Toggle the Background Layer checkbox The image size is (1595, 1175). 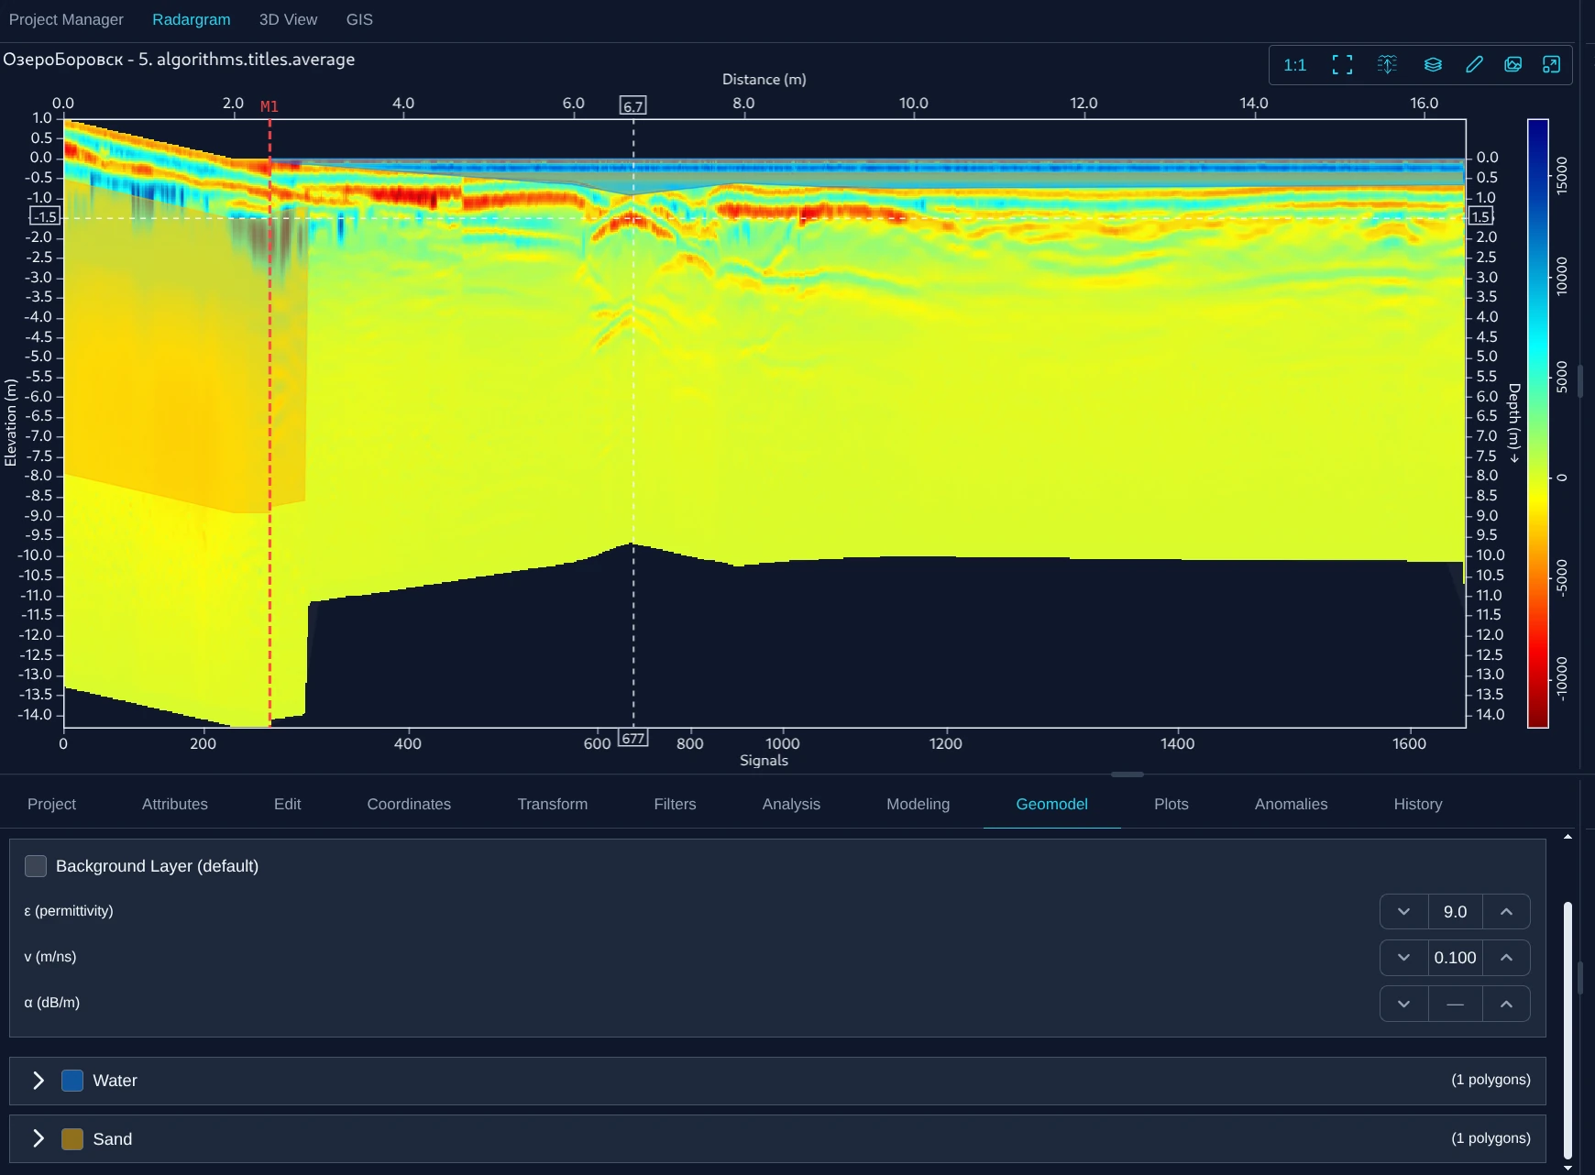(x=36, y=866)
